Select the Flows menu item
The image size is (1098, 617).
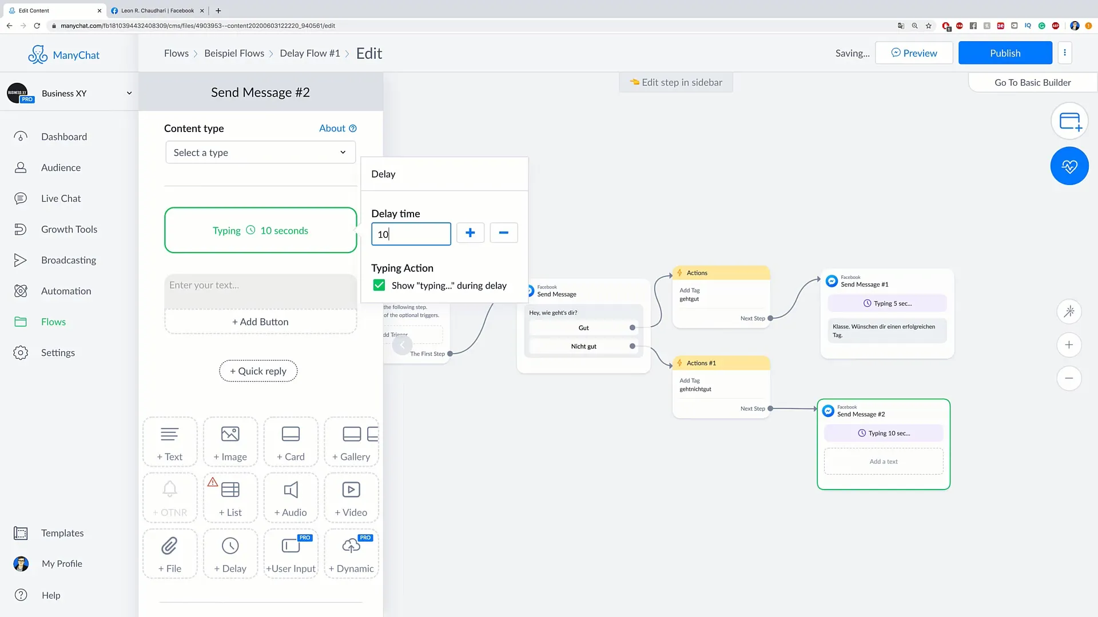tap(54, 322)
